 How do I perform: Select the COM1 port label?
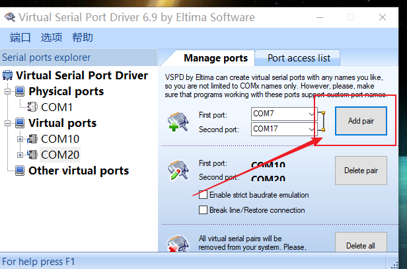click(57, 107)
